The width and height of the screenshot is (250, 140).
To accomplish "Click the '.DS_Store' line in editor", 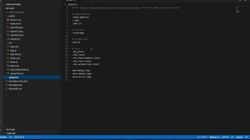I will [78, 52].
